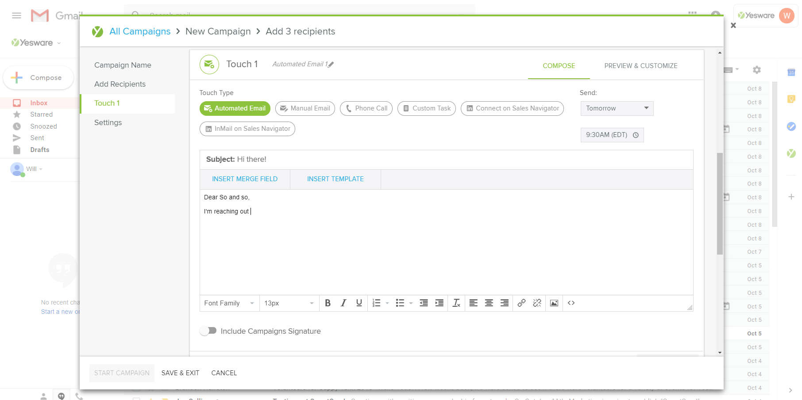This screenshot has height=400, width=802.
Task: Align text left
Action: pyautogui.click(x=473, y=303)
